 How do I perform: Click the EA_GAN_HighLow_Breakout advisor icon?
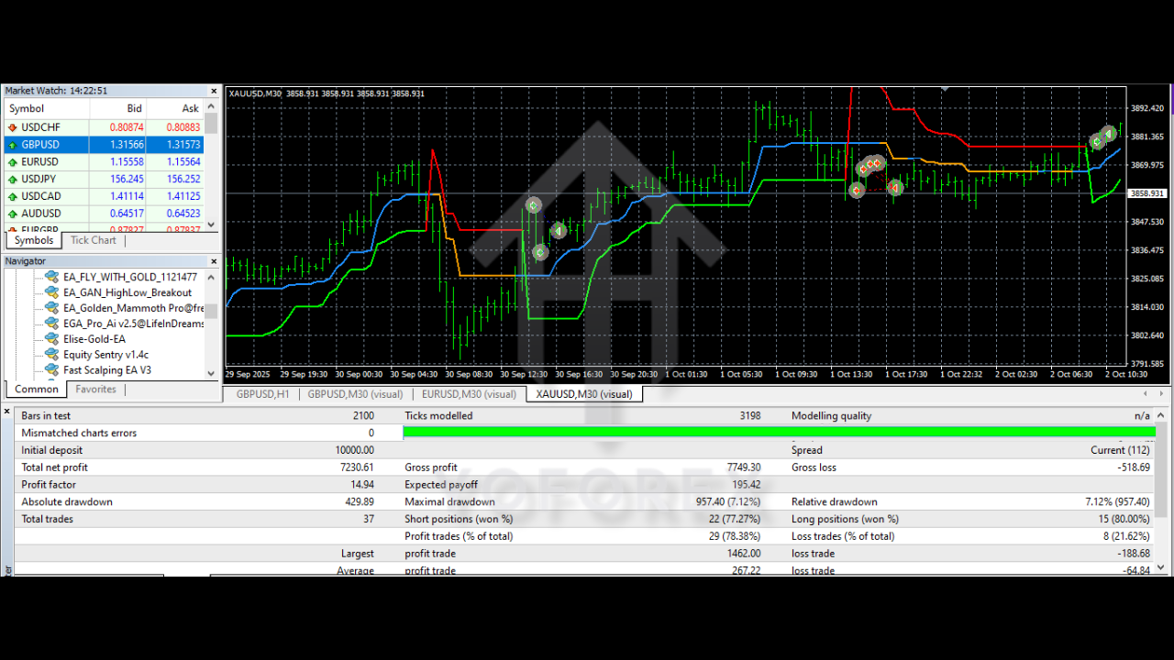tap(52, 292)
